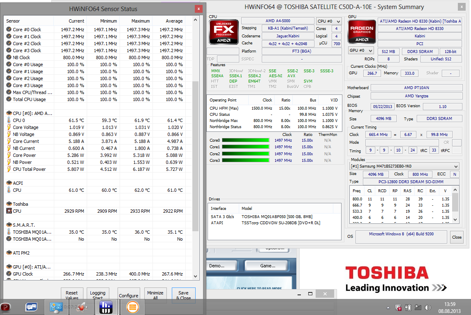Click the thermometer icon in the ACPI CPU row
Image resolution: width=471 pixels, height=315 pixels.
pyautogui.click(x=9, y=190)
